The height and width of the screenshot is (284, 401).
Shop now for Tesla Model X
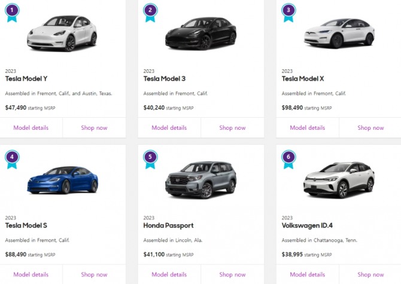pyautogui.click(x=370, y=128)
